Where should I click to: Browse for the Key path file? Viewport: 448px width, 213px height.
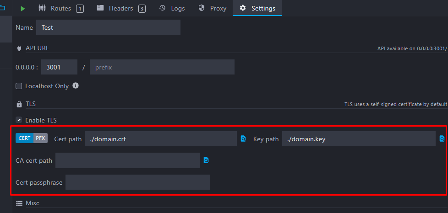pos(442,139)
